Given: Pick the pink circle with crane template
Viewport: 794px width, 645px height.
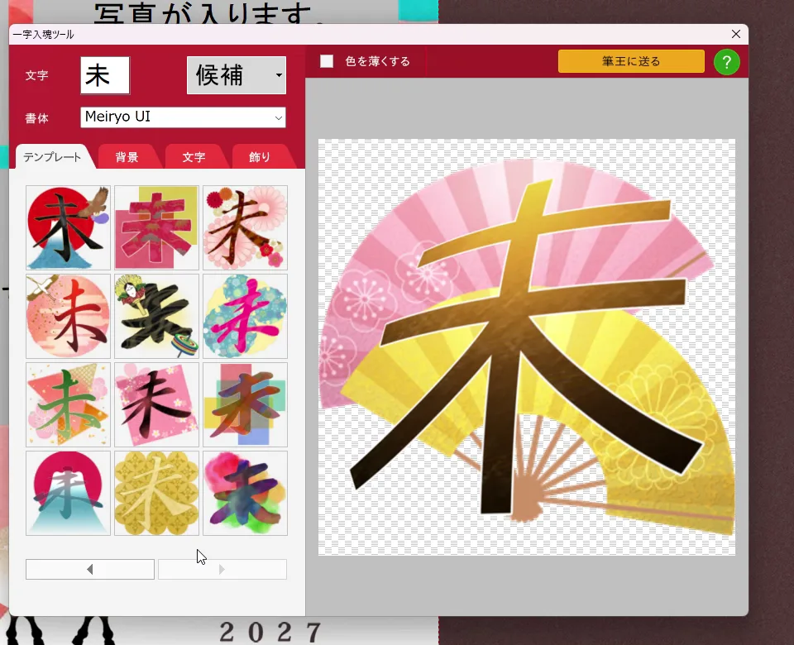Looking at the screenshot, I should pos(68,316).
